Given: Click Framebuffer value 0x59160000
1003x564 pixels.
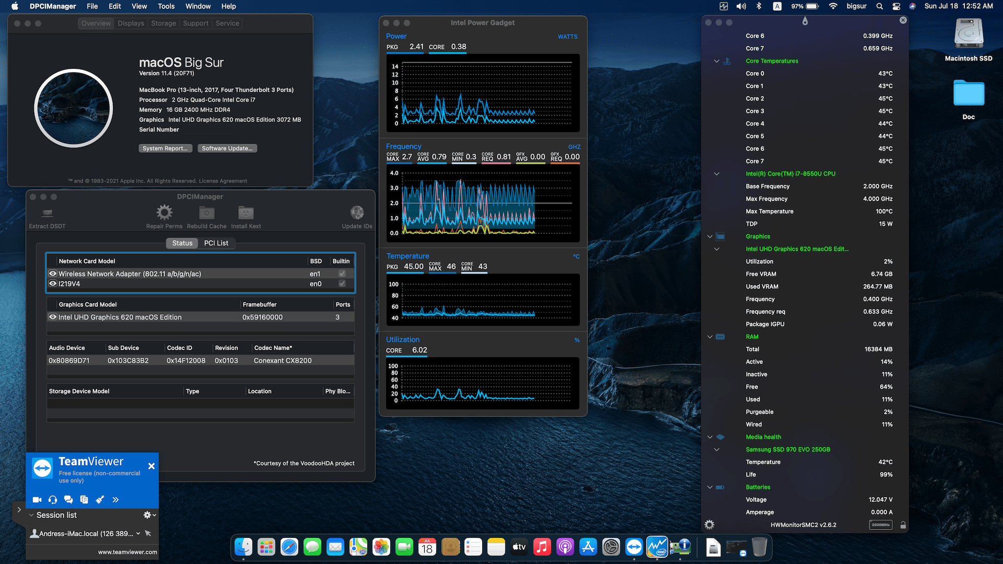Looking at the screenshot, I should coord(262,317).
